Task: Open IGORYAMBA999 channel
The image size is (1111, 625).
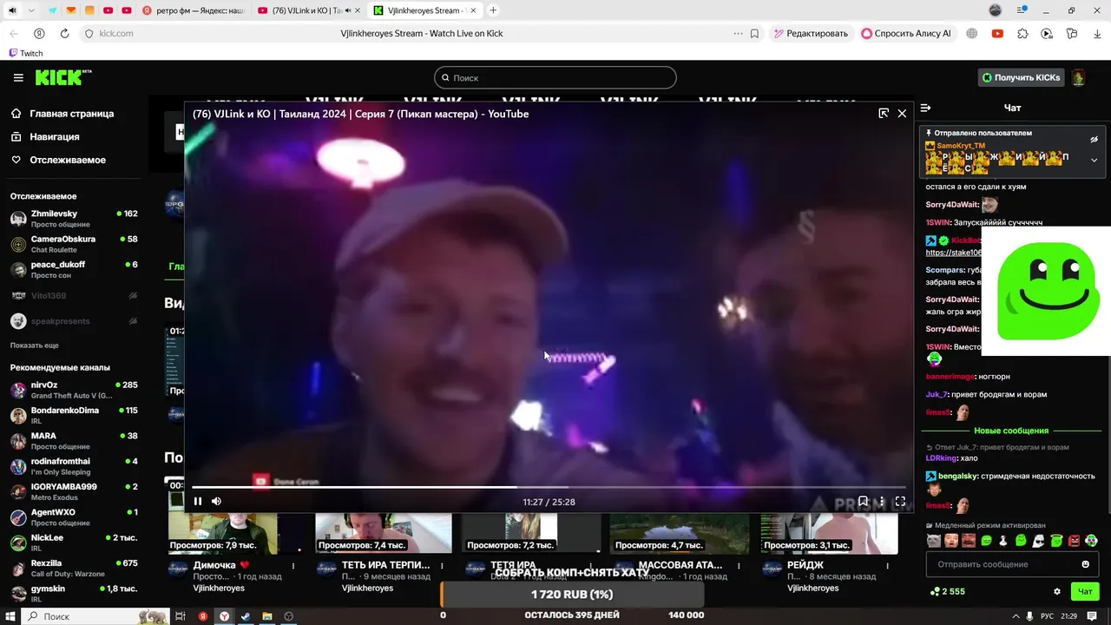Action: [x=74, y=491]
